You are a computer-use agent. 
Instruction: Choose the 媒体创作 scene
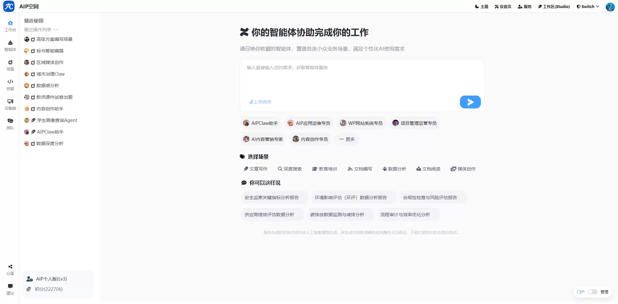pos(463,169)
